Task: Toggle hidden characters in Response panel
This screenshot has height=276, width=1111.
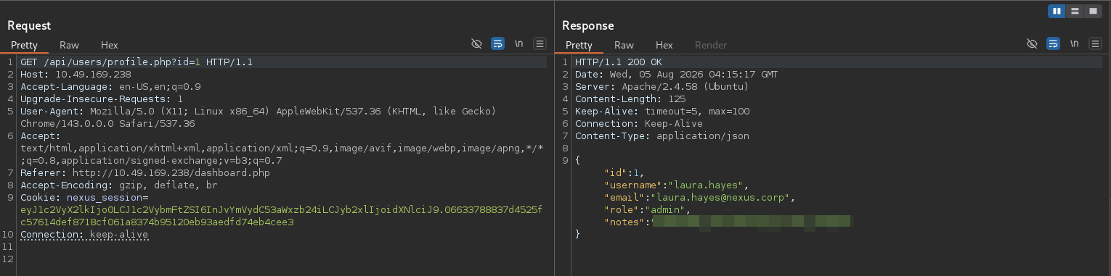Action: tap(1032, 44)
